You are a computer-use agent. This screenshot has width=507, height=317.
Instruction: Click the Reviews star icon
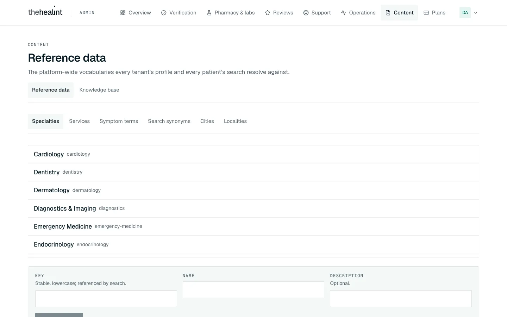click(x=268, y=13)
